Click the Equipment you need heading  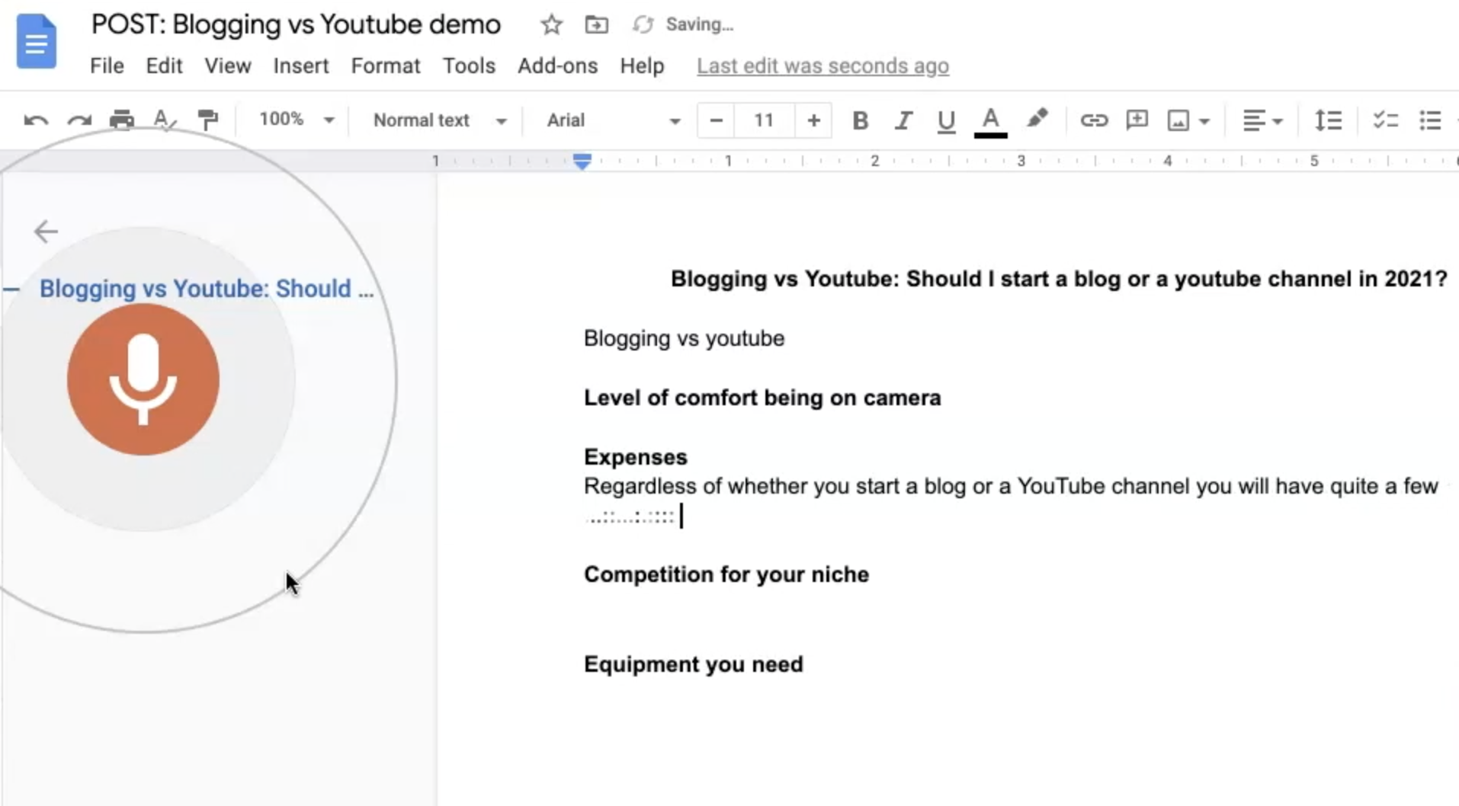(693, 664)
